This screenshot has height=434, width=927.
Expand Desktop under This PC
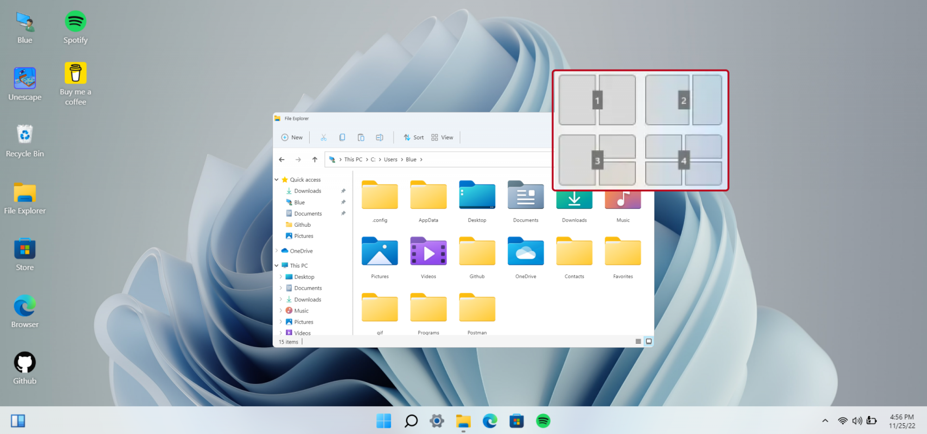(x=281, y=277)
